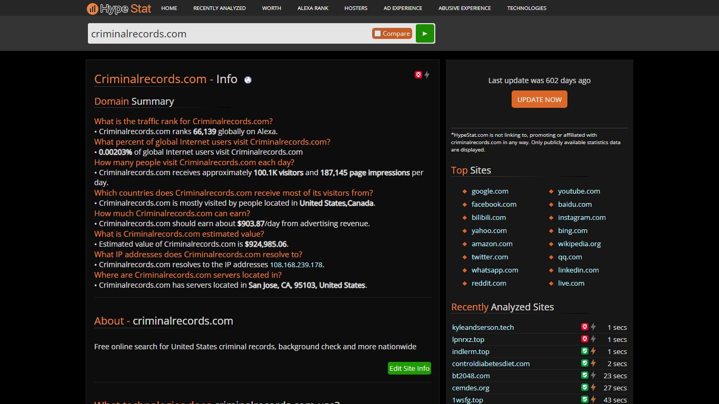Open bilibili.com in Top Sites
This screenshot has width=719, height=404.
pyautogui.click(x=488, y=217)
